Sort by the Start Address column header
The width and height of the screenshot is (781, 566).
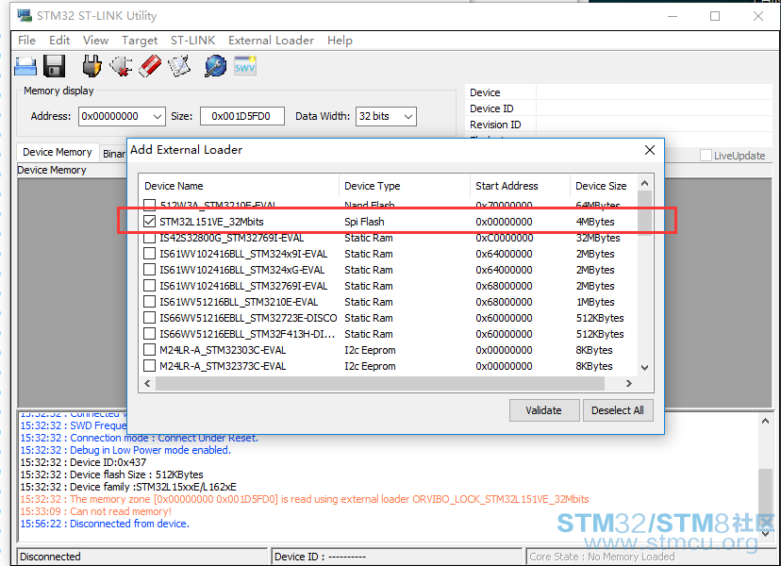[x=520, y=186]
